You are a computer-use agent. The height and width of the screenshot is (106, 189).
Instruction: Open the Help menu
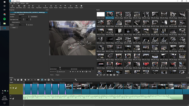[x=27, y=3]
